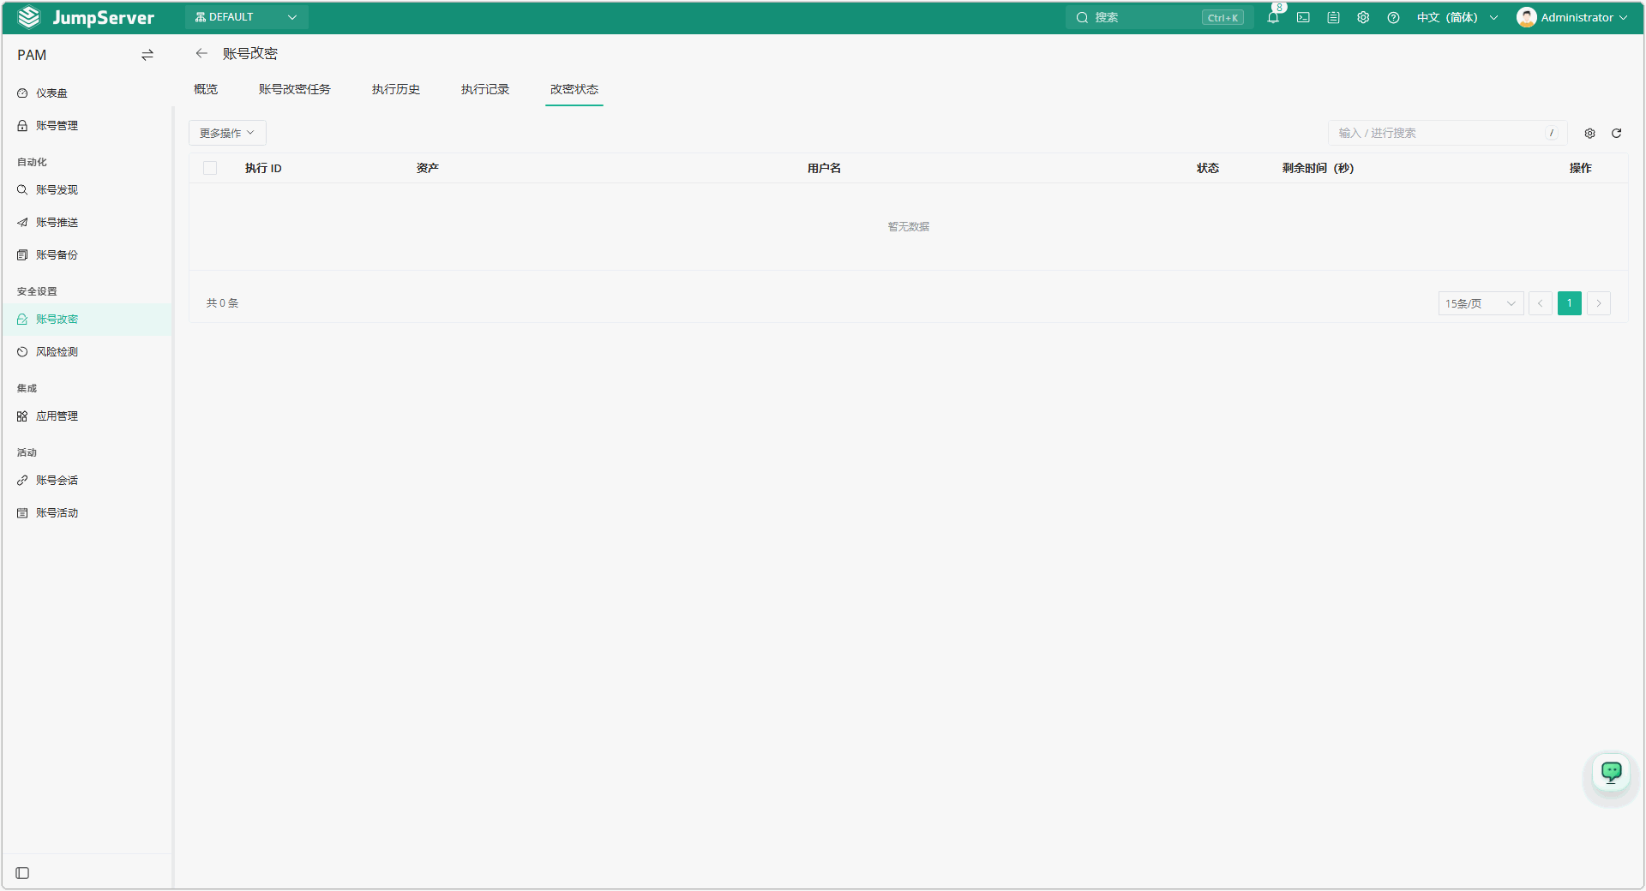
Task: Open the 更多操作 dropdown
Action: pyautogui.click(x=227, y=133)
